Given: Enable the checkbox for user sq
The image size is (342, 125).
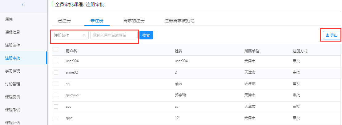Looking at the screenshot, I should pos(56,84).
